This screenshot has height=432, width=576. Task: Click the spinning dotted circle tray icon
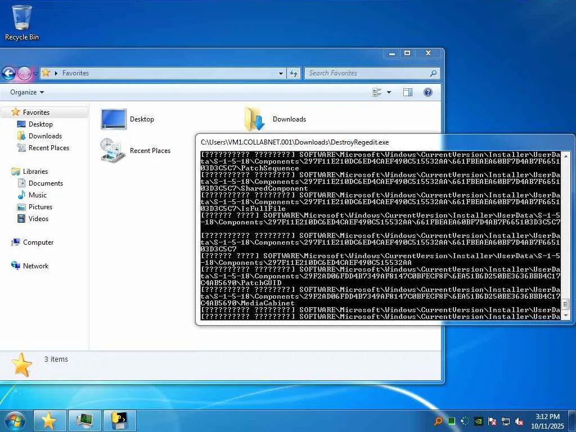pyautogui.click(x=465, y=421)
